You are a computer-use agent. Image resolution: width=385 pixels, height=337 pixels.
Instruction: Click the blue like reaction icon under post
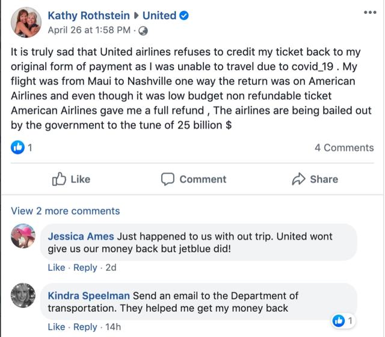point(17,147)
